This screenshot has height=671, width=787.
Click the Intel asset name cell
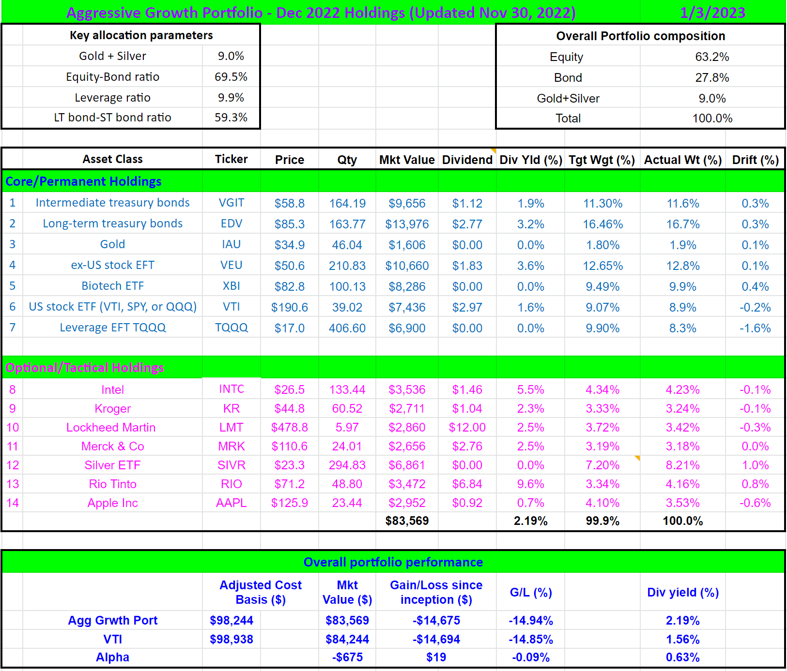click(112, 390)
